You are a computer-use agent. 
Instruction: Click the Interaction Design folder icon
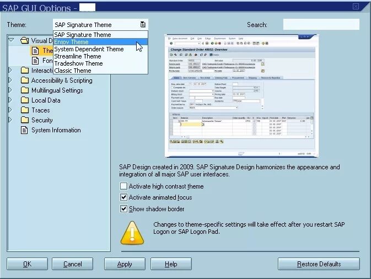tap(25, 70)
